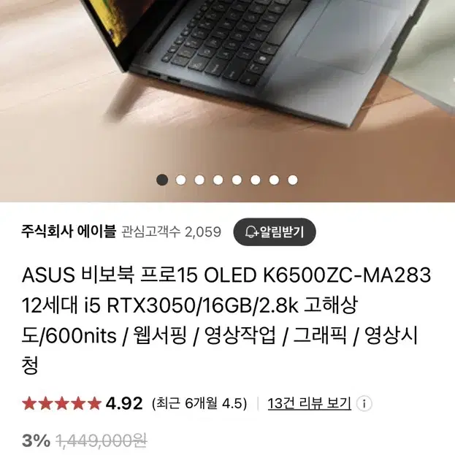The height and width of the screenshot is (455, 455).
Task: Click the info icon beside reviews
Action: click(x=364, y=403)
